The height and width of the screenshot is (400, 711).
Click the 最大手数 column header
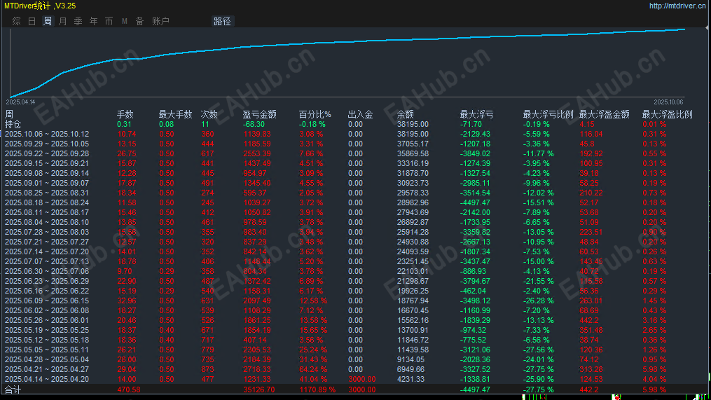point(176,115)
